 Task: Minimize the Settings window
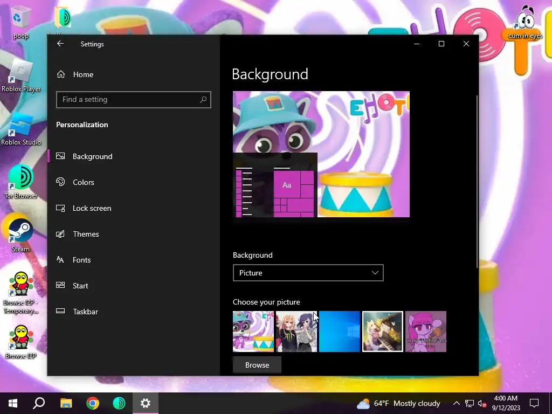click(x=417, y=44)
